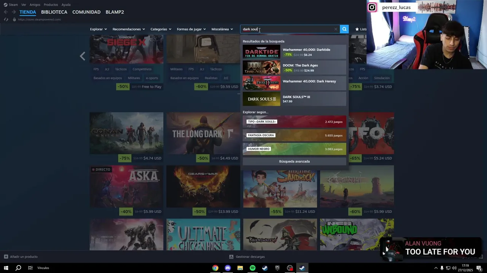Select DARK SOULS III search result

click(294, 99)
